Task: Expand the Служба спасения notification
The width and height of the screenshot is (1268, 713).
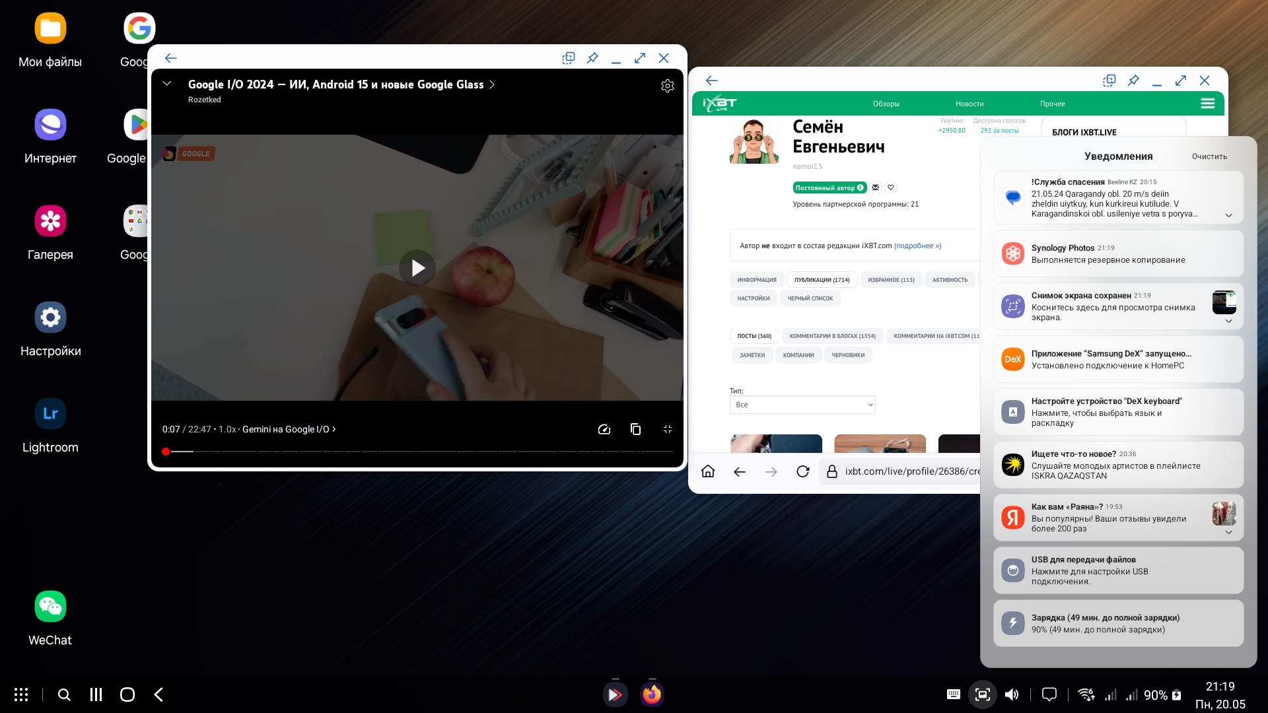Action: coord(1228,215)
